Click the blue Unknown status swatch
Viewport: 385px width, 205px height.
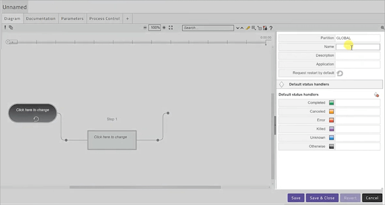tap(331, 137)
